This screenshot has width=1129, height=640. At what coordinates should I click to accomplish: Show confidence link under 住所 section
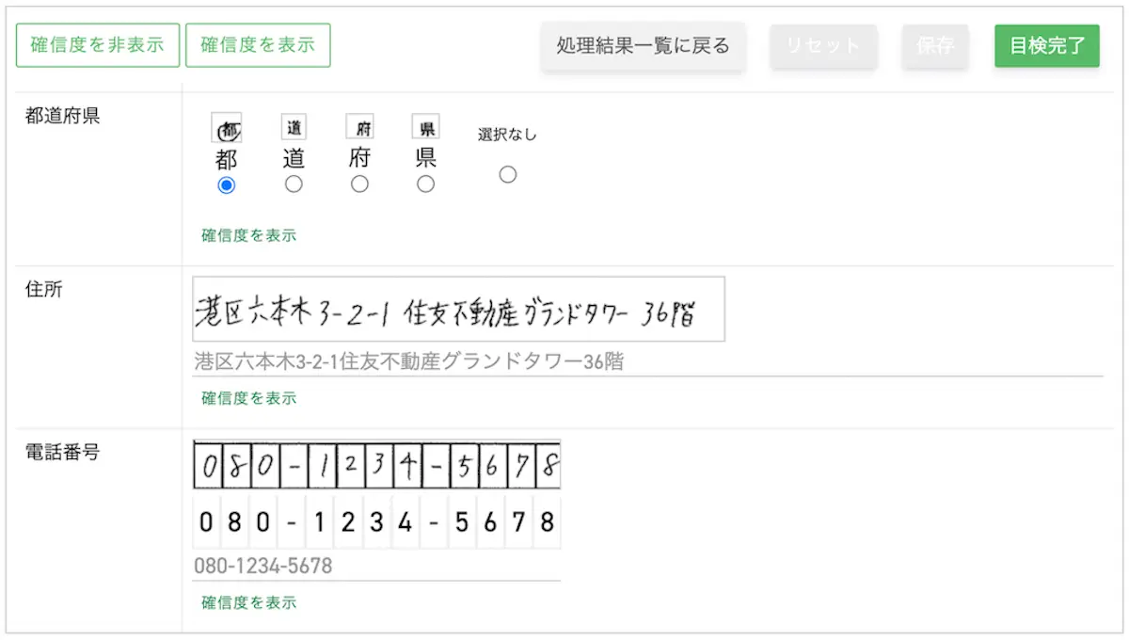click(248, 398)
